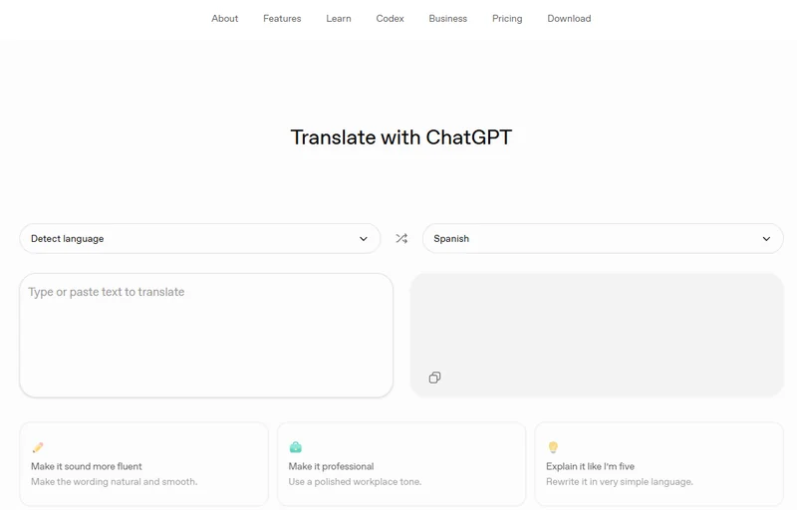
Task: Focus the text to translate input box
Action: pos(206,336)
